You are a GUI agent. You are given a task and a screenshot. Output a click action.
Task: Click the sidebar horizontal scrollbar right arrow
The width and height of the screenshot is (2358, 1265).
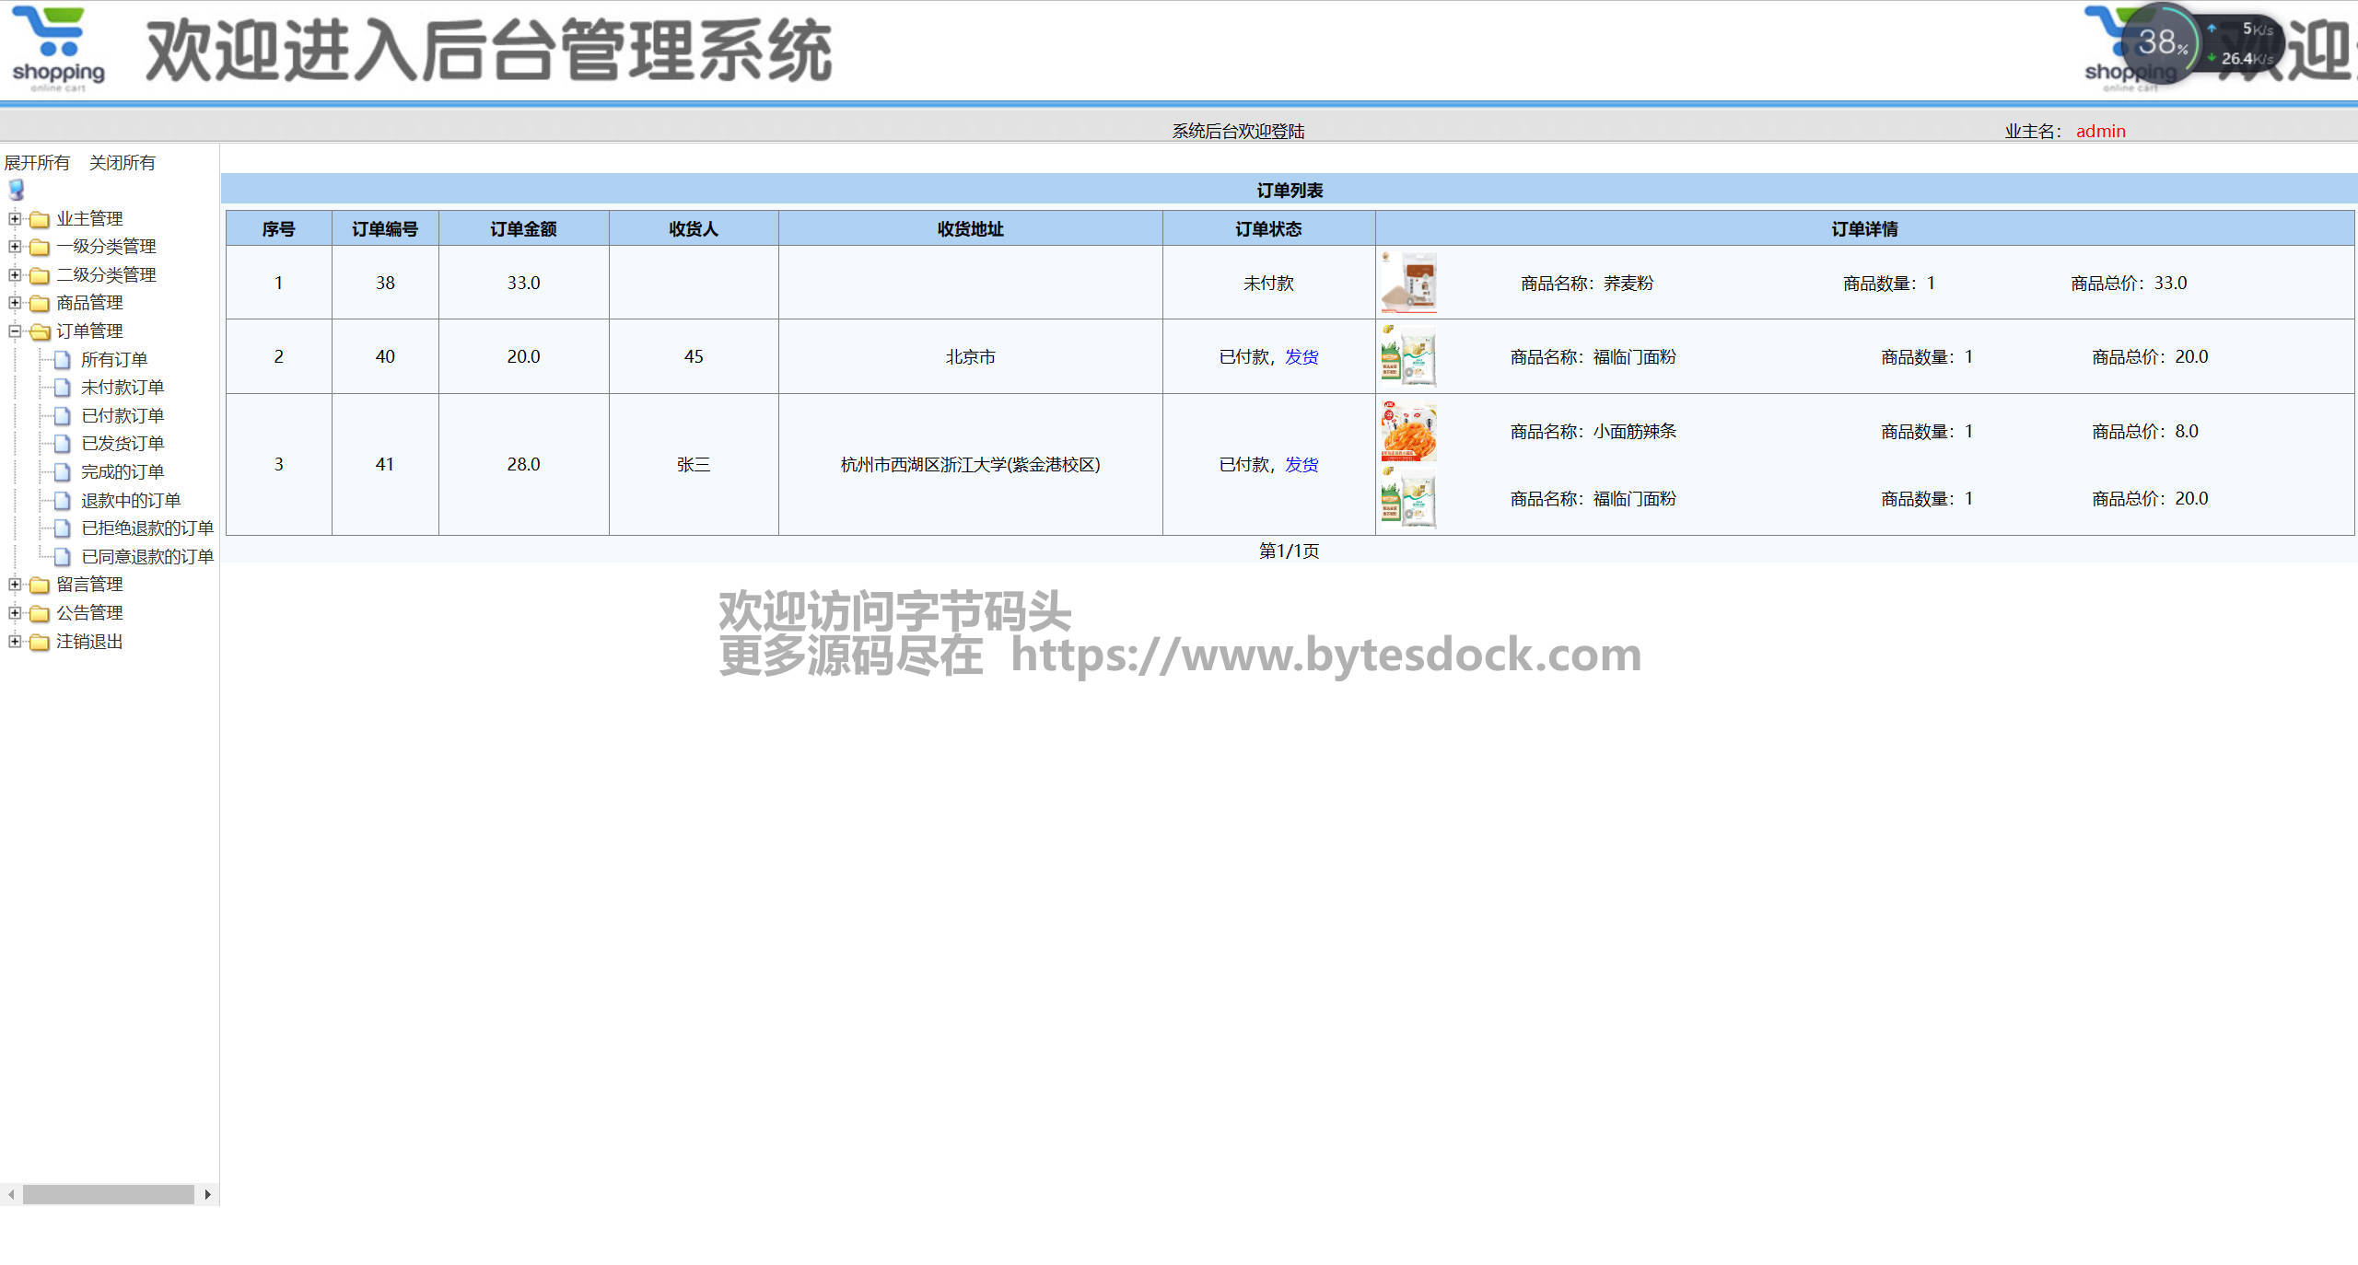tap(208, 1194)
